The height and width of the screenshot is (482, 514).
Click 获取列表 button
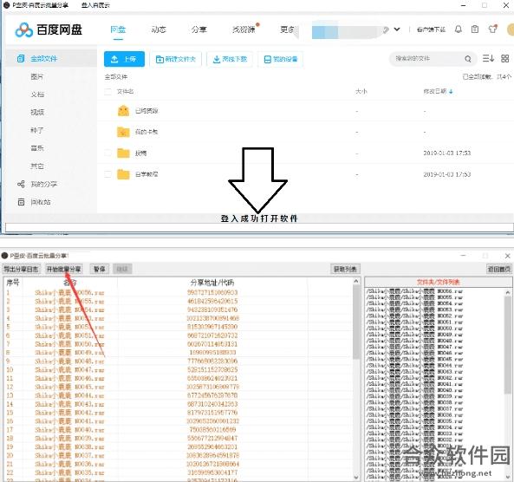click(345, 270)
